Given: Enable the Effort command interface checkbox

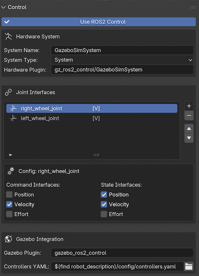Looking at the screenshot, I should point(9,214).
